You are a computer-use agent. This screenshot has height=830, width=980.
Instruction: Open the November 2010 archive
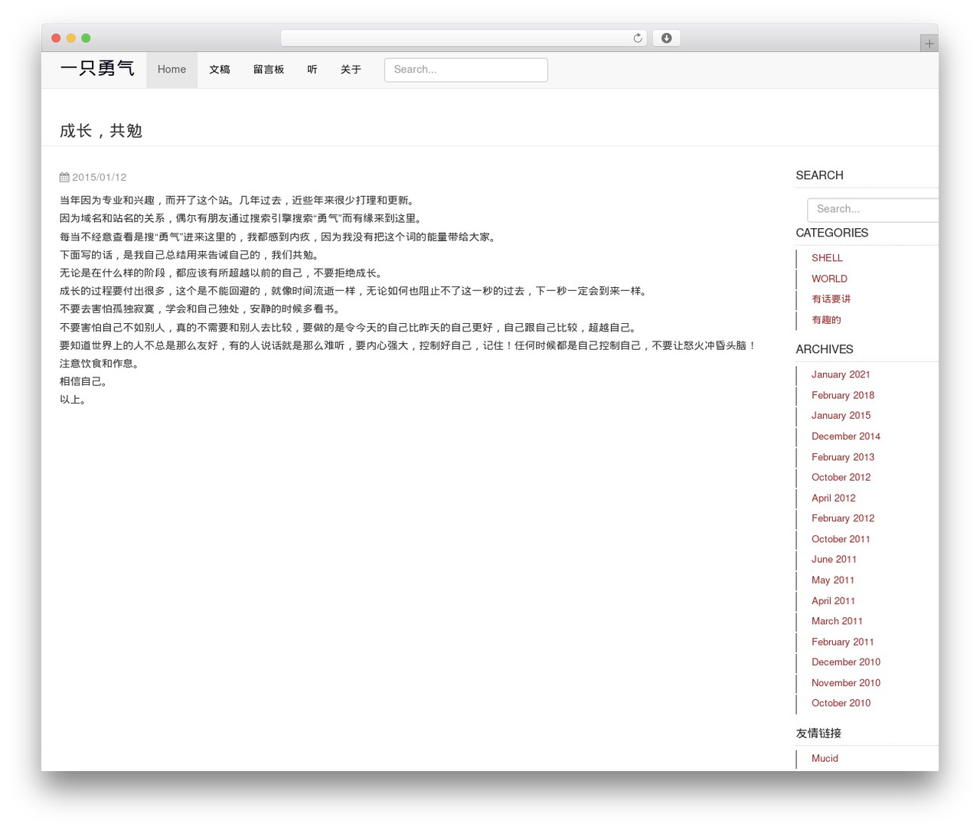846,683
